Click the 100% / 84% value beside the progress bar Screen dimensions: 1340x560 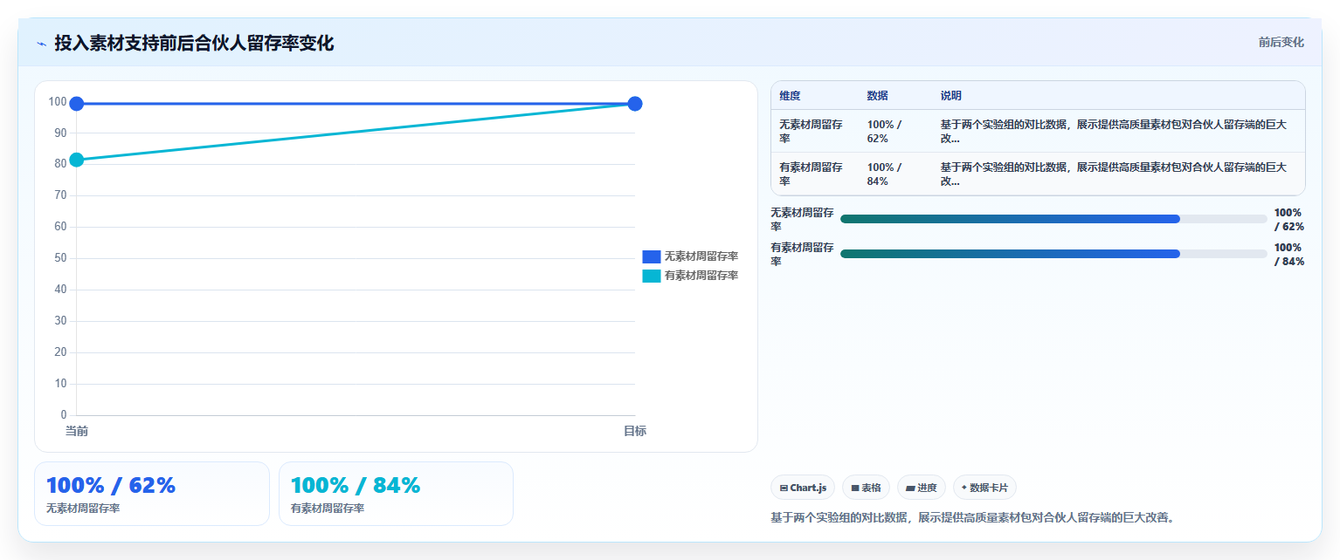(1288, 255)
